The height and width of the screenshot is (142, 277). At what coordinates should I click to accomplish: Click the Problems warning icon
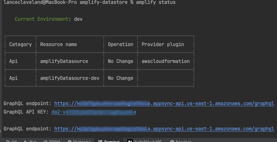[x=70, y=141]
